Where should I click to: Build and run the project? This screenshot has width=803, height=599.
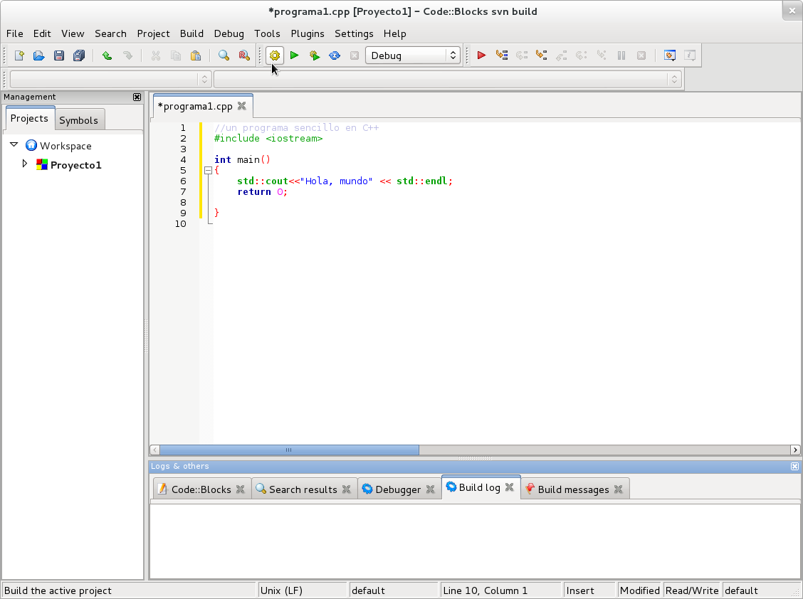click(314, 55)
